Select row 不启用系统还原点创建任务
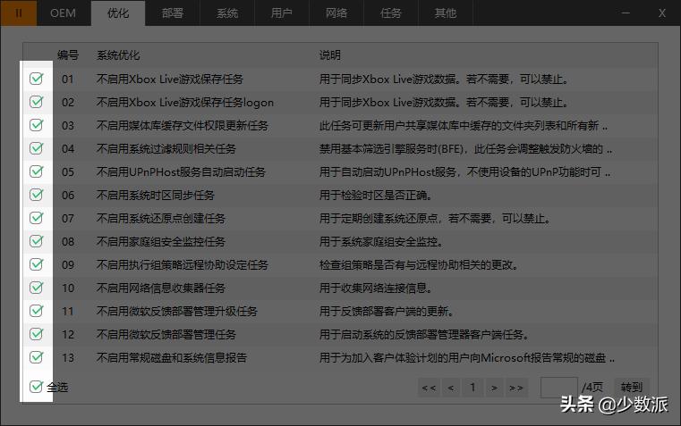Image resolution: width=681 pixels, height=426 pixels. (340, 219)
